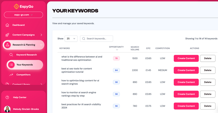
Task: Click keyword 'best ai seo tools for content optimization tutorial'
Action: [x=77, y=70]
